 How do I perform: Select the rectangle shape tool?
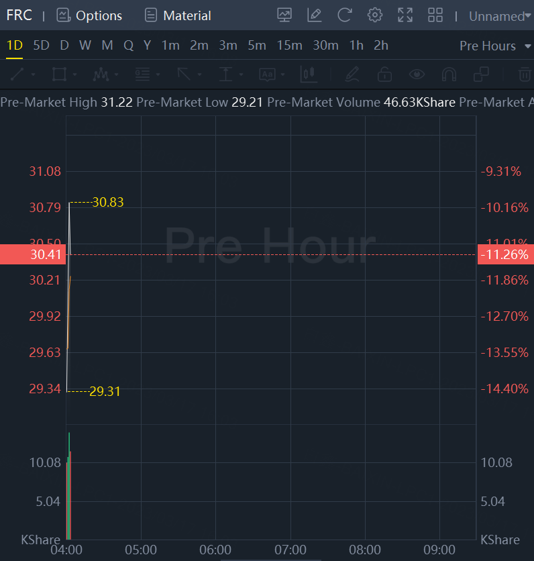tap(59, 74)
